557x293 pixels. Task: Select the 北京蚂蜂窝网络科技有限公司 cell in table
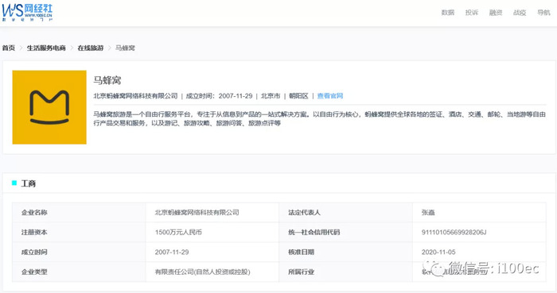pos(212,213)
